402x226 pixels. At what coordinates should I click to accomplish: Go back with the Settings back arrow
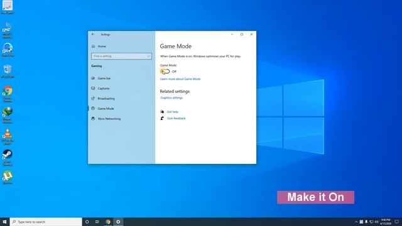click(93, 35)
